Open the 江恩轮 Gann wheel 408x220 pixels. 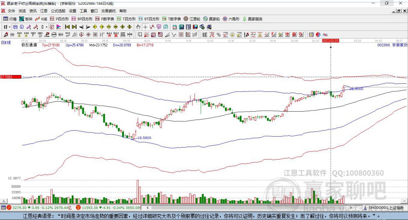point(192,19)
